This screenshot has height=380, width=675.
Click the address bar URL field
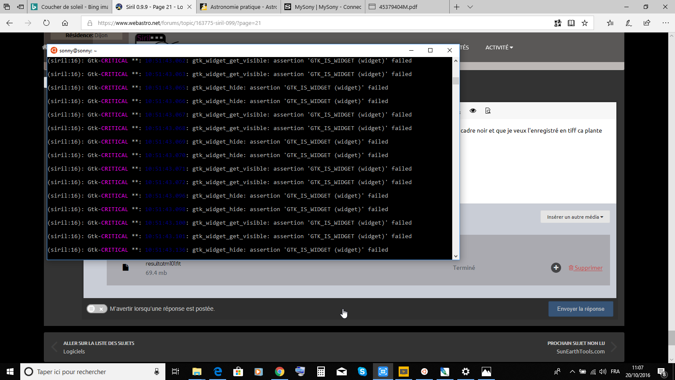tap(321, 23)
